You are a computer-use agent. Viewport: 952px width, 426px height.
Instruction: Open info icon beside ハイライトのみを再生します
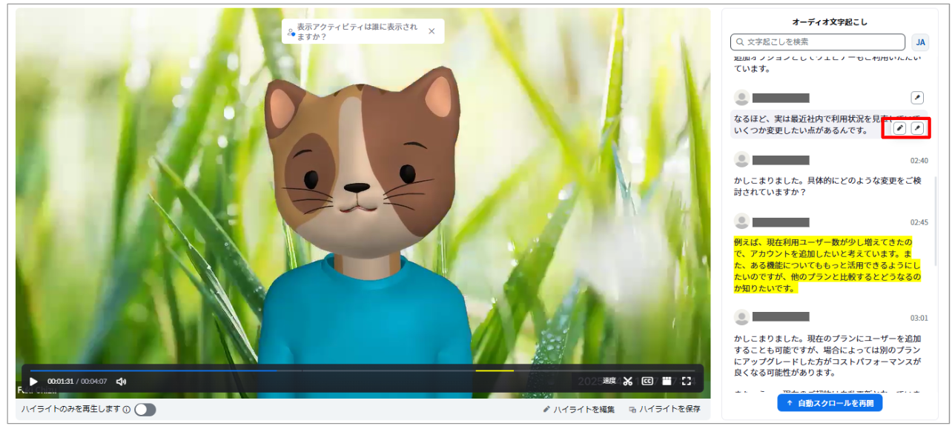pos(126,410)
